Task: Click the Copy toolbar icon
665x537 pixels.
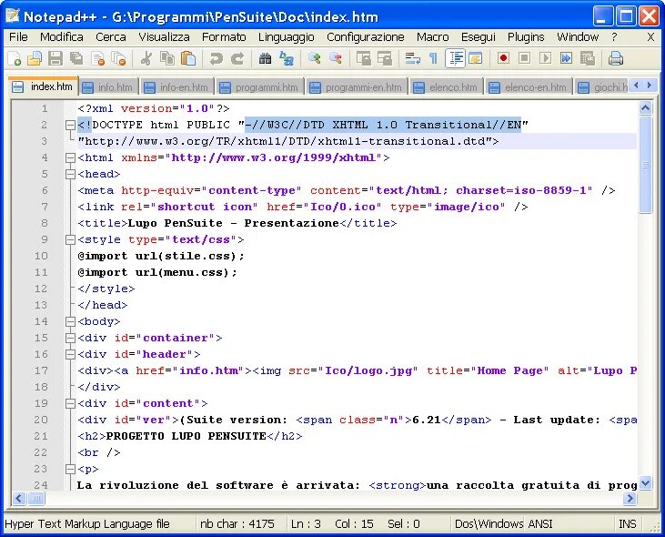Action: click(167, 58)
